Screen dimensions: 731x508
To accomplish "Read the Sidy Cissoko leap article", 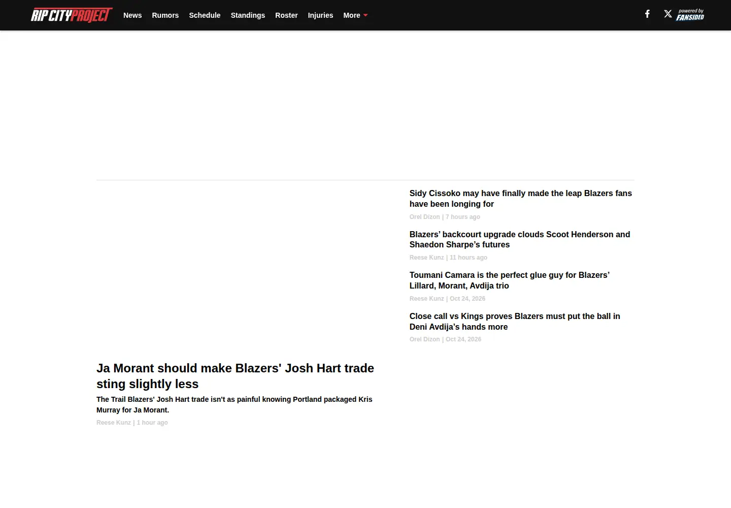I will tap(521, 199).
